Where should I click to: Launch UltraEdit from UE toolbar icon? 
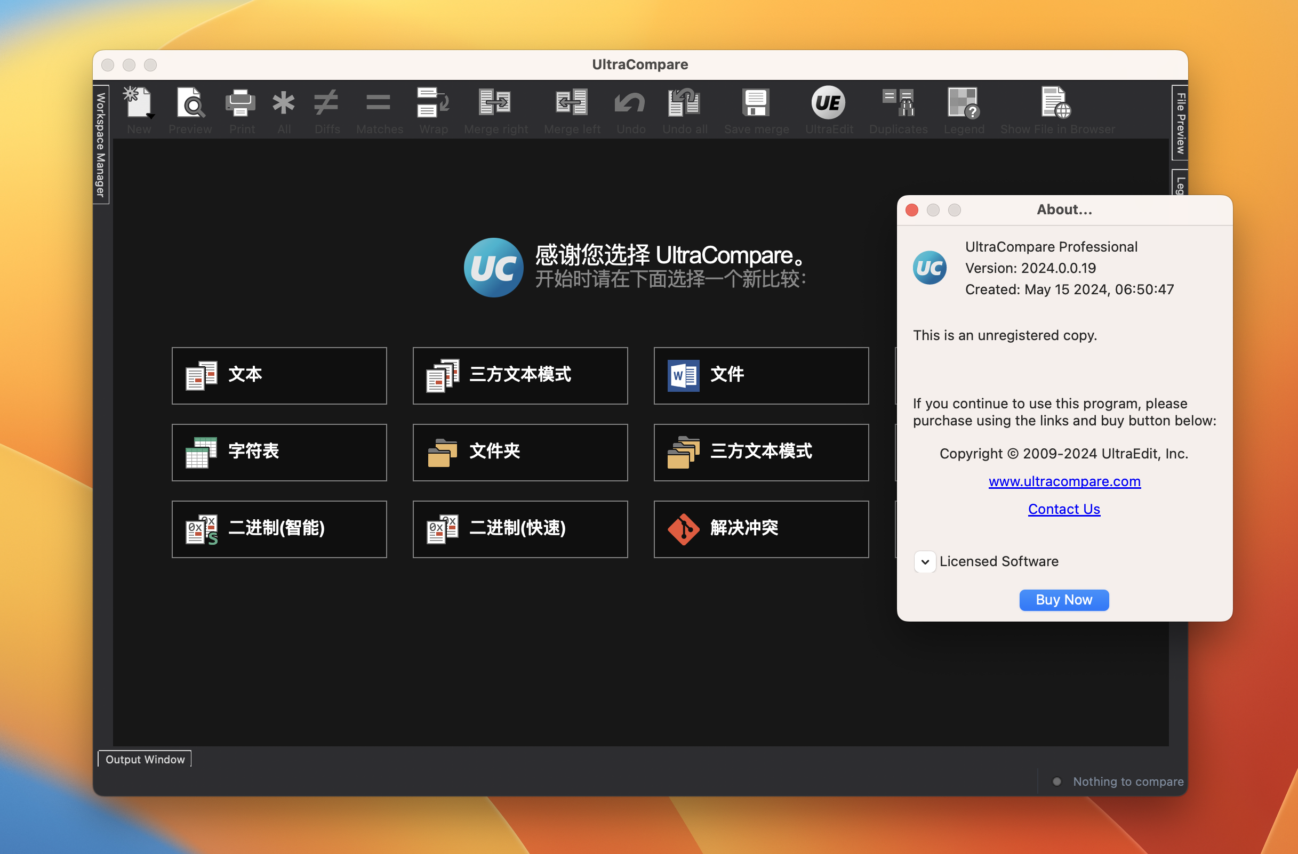point(828,102)
